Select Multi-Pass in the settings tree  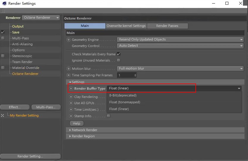click(x=20, y=38)
